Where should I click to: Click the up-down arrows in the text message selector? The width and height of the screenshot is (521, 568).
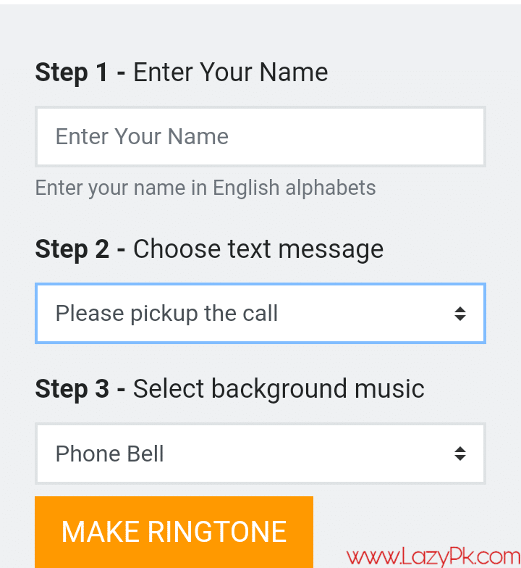pyautogui.click(x=459, y=313)
